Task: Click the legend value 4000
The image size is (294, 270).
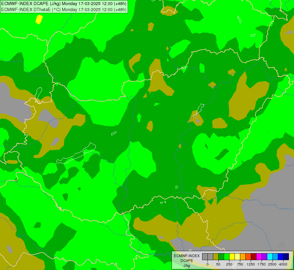Action: tap(283, 264)
